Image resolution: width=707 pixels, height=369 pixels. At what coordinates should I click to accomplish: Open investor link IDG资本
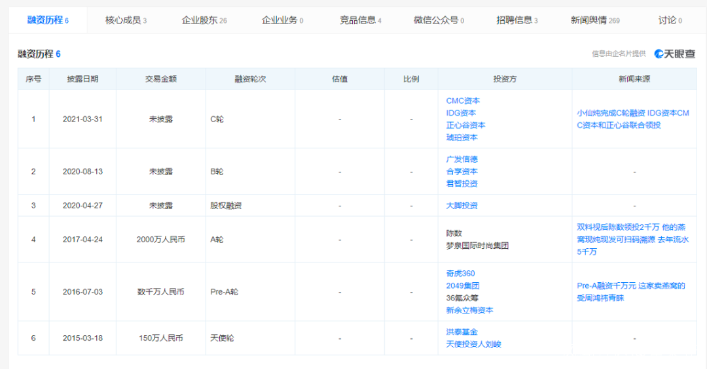[x=461, y=113]
